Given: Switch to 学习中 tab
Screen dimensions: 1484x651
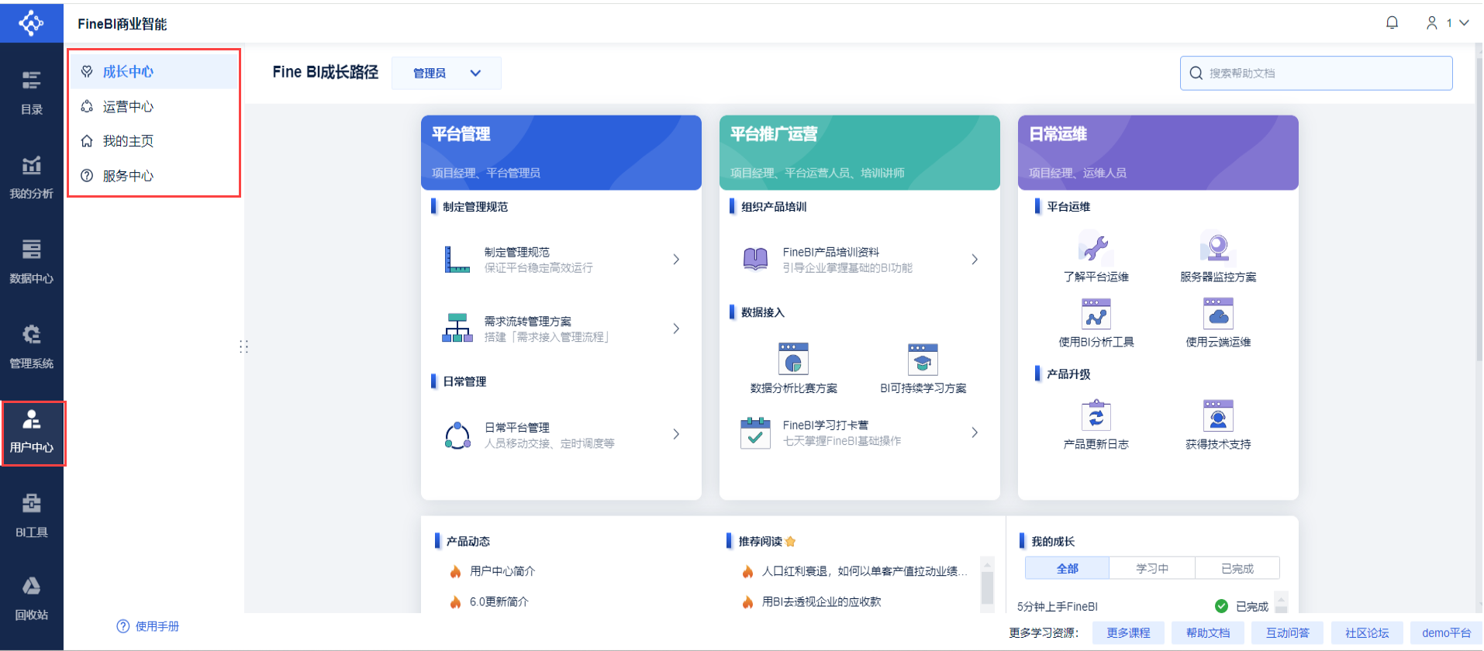Looking at the screenshot, I should (1152, 569).
